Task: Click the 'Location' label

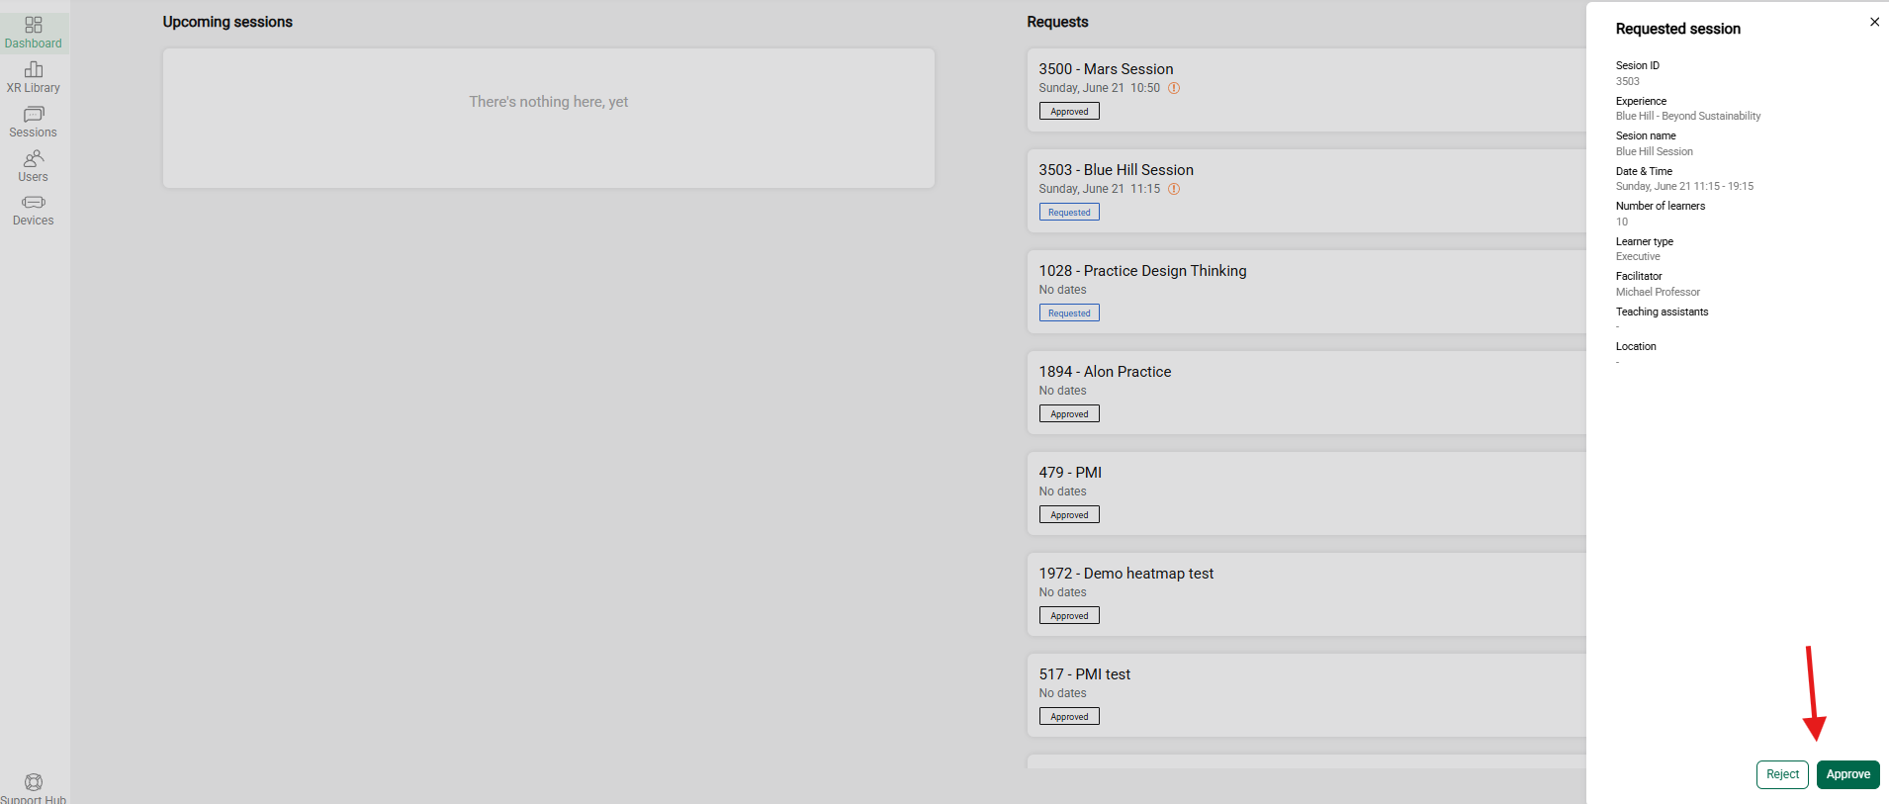Action: tap(1636, 346)
